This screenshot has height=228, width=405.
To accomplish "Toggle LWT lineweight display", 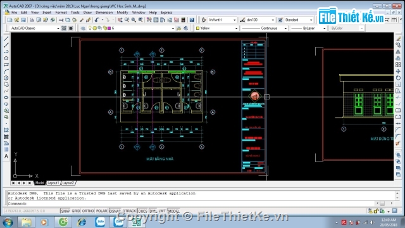I will pyautogui.click(x=162, y=211).
